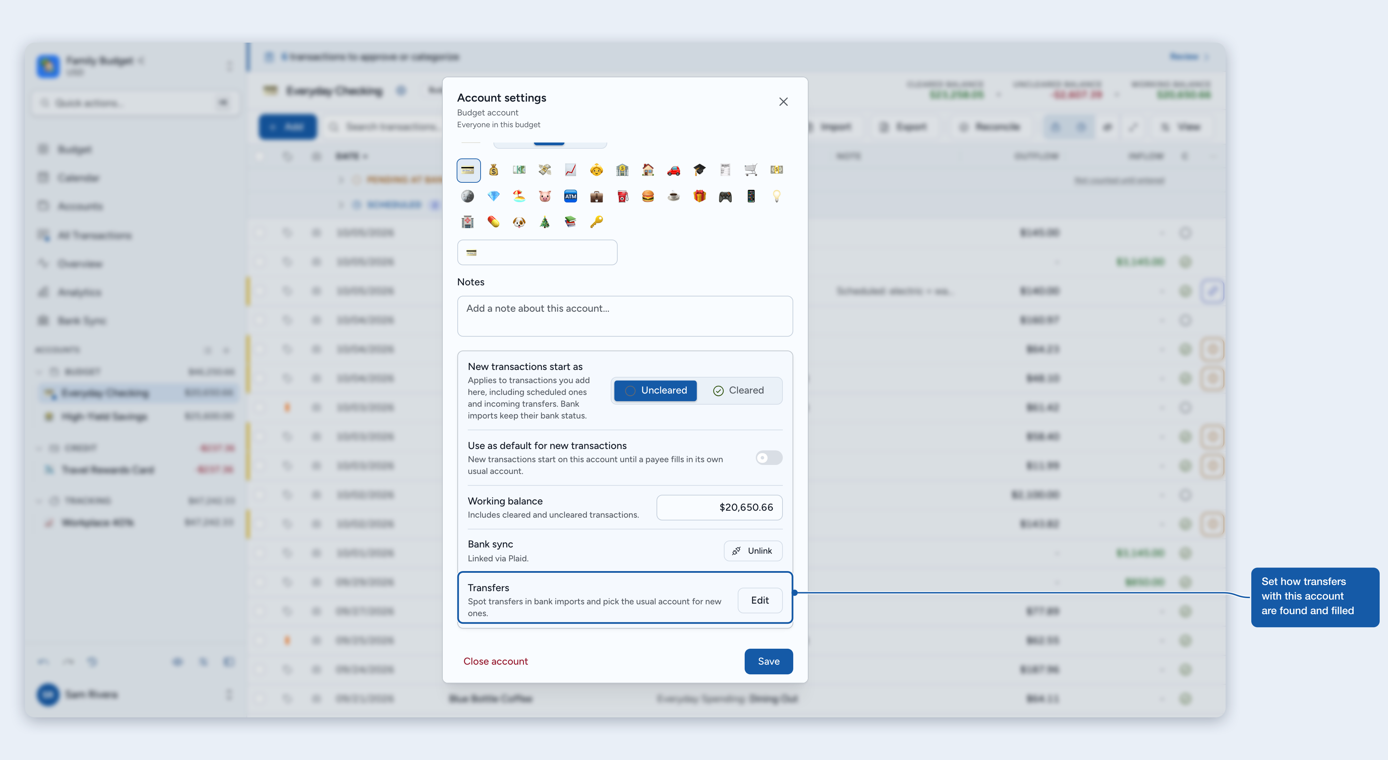Choose the game controller emoji icon

(x=725, y=197)
